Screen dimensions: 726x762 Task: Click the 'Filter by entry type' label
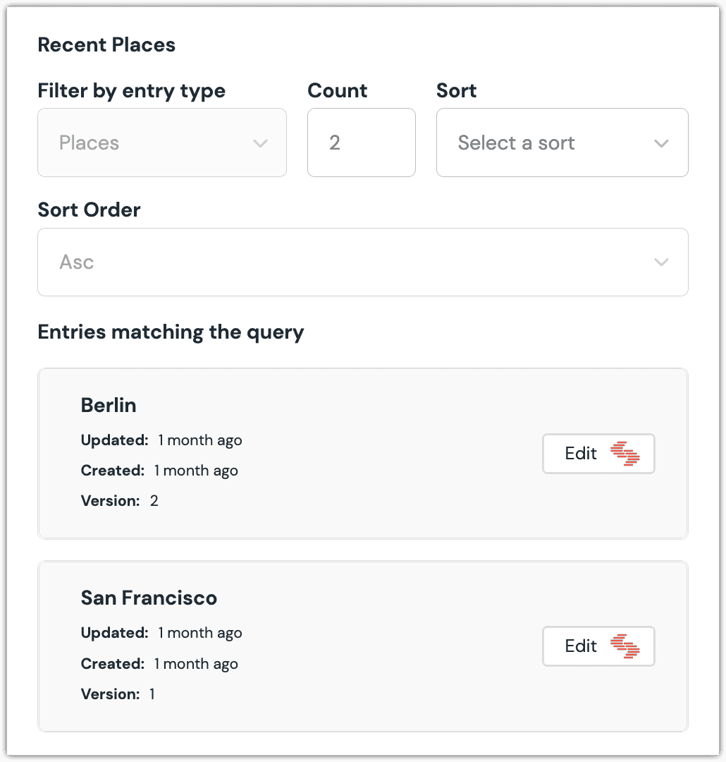(131, 91)
